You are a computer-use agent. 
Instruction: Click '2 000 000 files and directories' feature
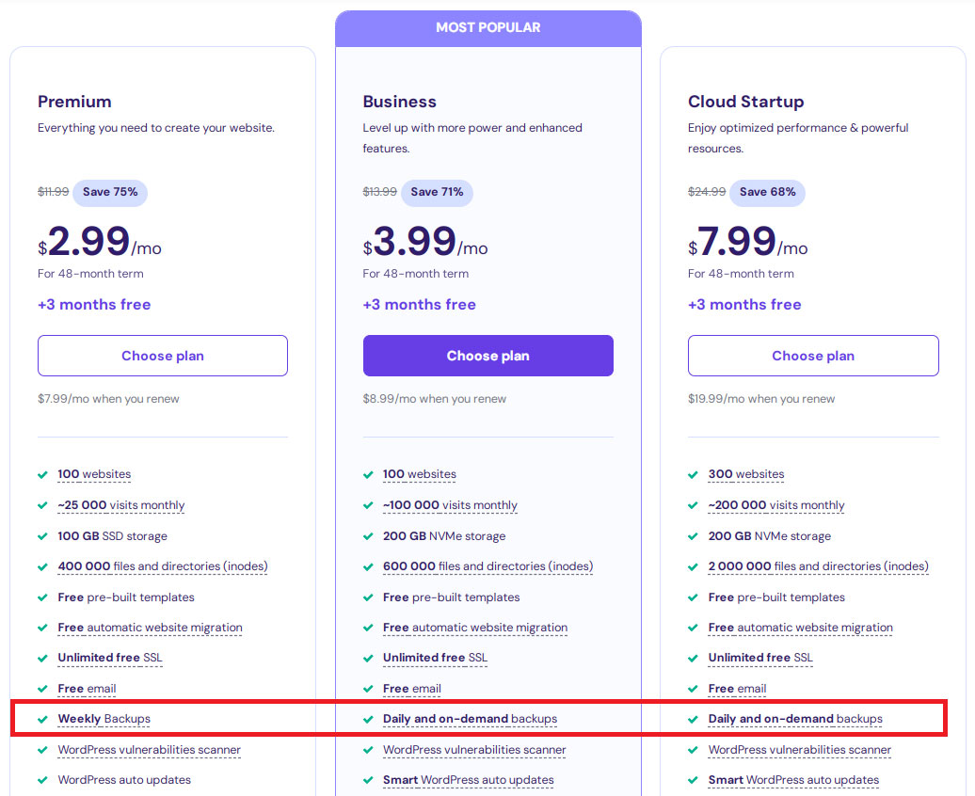click(819, 565)
